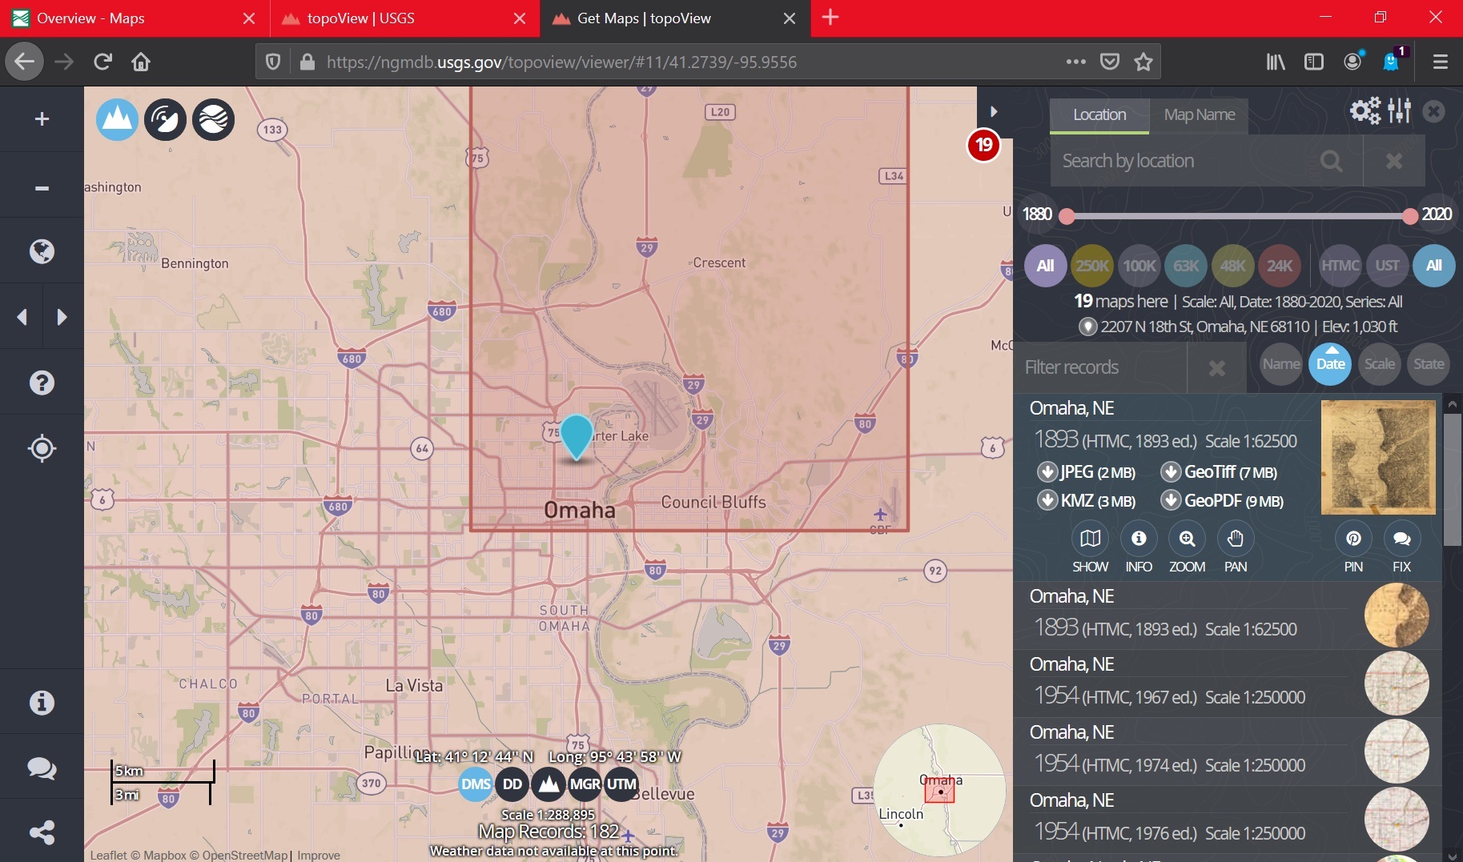Select DD coordinate format
Viewport: 1463px width, 862px height.
point(512,784)
